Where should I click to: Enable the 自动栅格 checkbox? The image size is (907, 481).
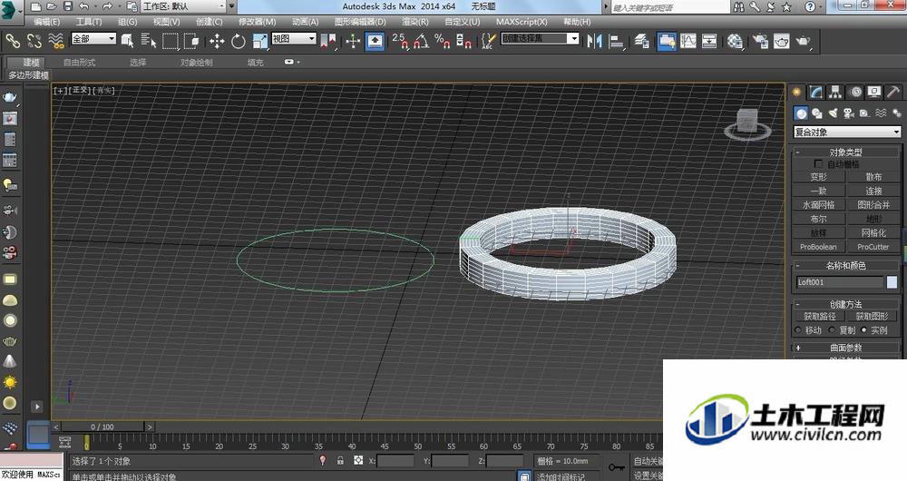click(x=818, y=163)
